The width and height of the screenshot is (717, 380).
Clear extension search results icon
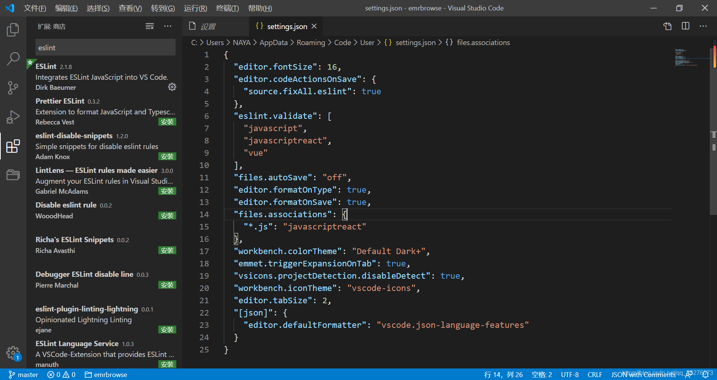[150, 26]
